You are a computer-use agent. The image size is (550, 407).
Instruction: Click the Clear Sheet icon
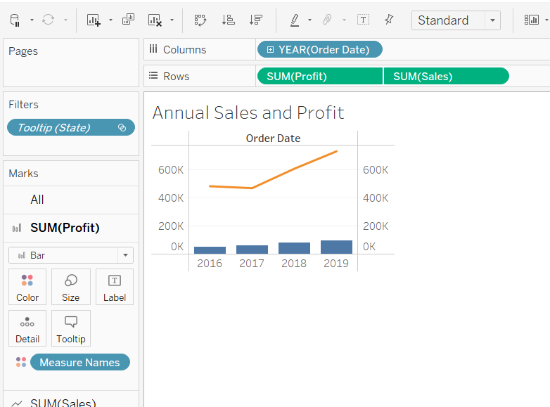pos(155,20)
